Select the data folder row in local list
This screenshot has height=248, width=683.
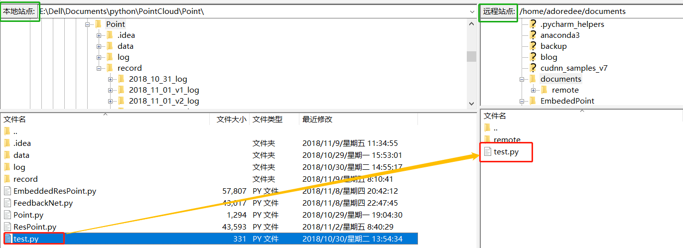pyautogui.click(x=209, y=155)
